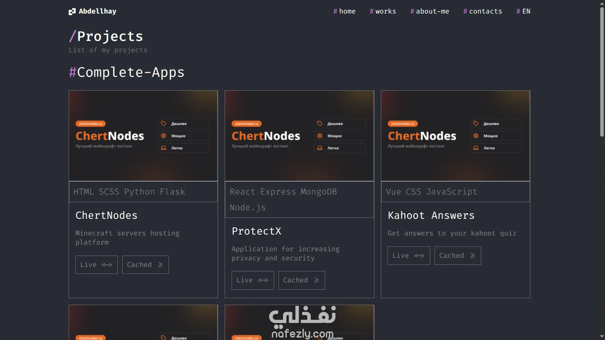Click the scrollbar down arrow
This screenshot has height=340, width=605.
pyautogui.click(x=602, y=336)
